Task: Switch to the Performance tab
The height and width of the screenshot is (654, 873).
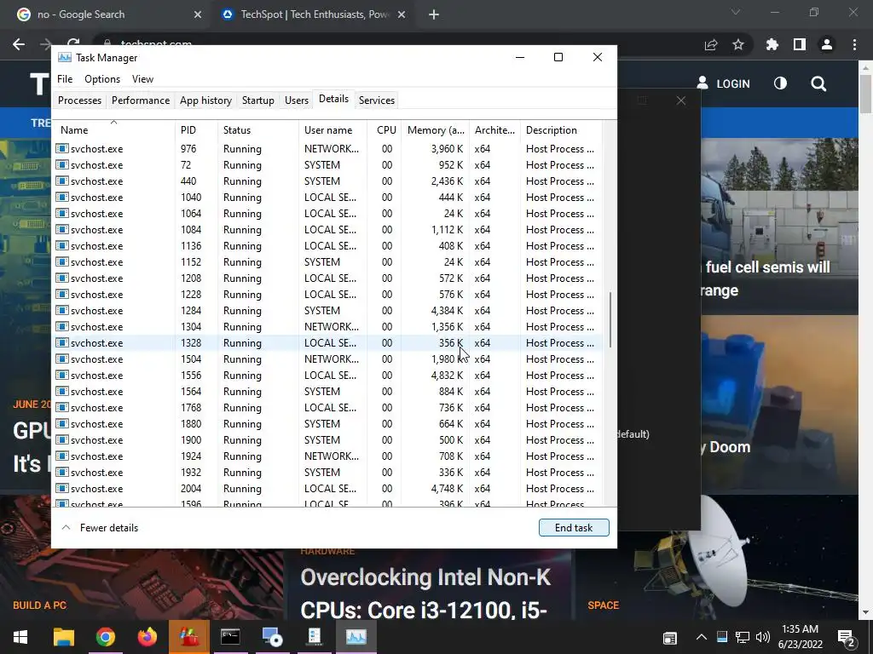Action: point(141,100)
